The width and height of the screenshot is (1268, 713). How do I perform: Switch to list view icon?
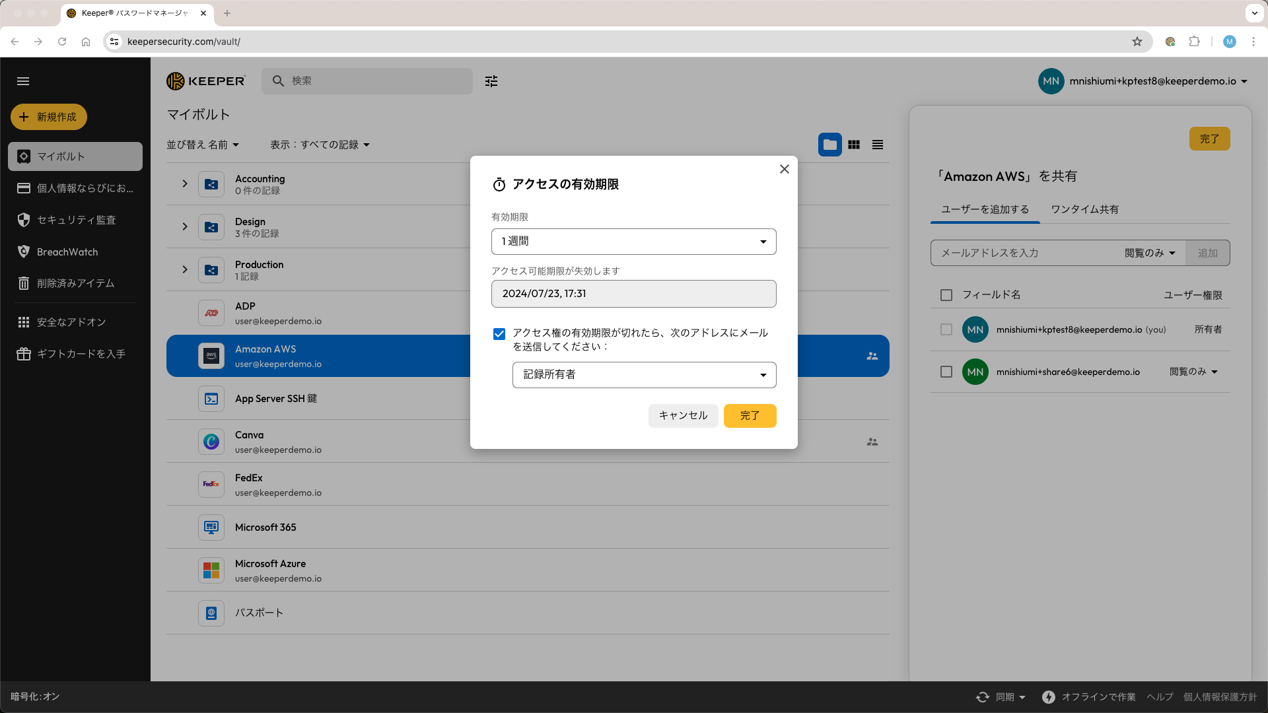point(878,145)
